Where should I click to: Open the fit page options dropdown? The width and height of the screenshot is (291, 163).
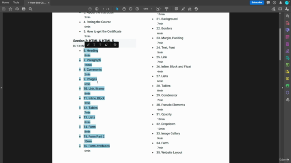tap(159, 9)
